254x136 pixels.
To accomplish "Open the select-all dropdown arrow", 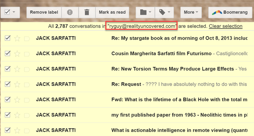I will [x=14, y=12].
